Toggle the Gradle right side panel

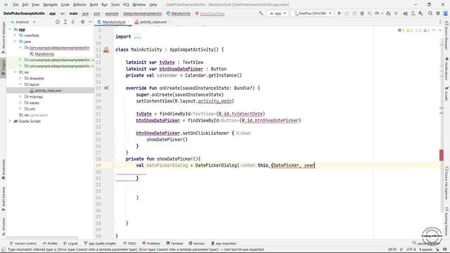click(x=446, y=93)
